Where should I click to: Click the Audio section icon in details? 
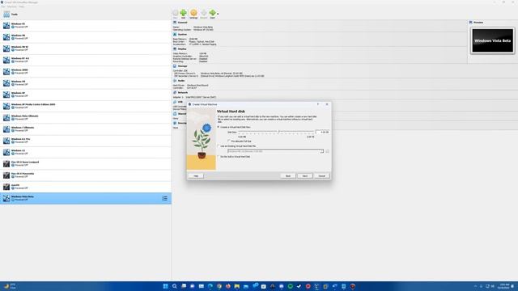click(175, 81)
